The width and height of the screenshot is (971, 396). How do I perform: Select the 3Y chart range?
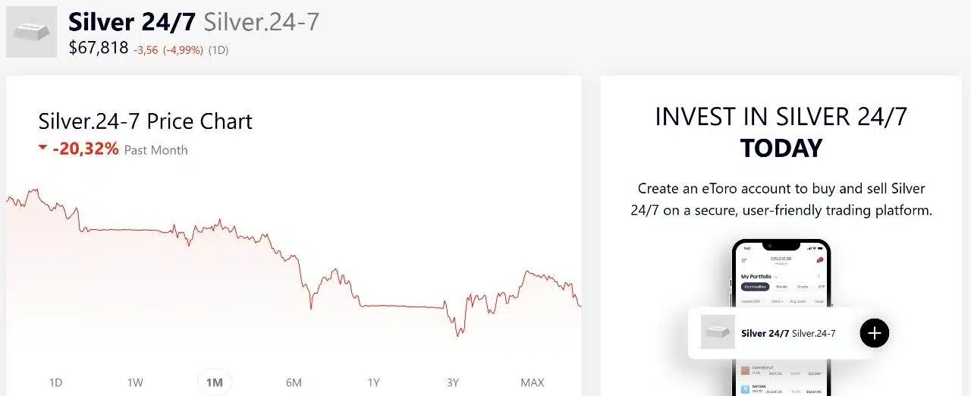[453, 382]
